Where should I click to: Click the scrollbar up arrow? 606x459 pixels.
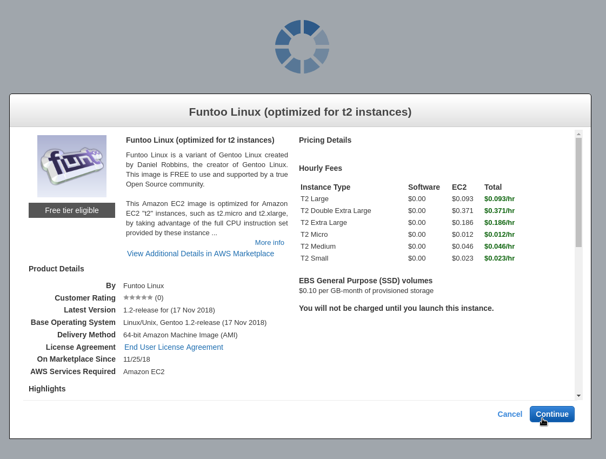tap(578, 134)
